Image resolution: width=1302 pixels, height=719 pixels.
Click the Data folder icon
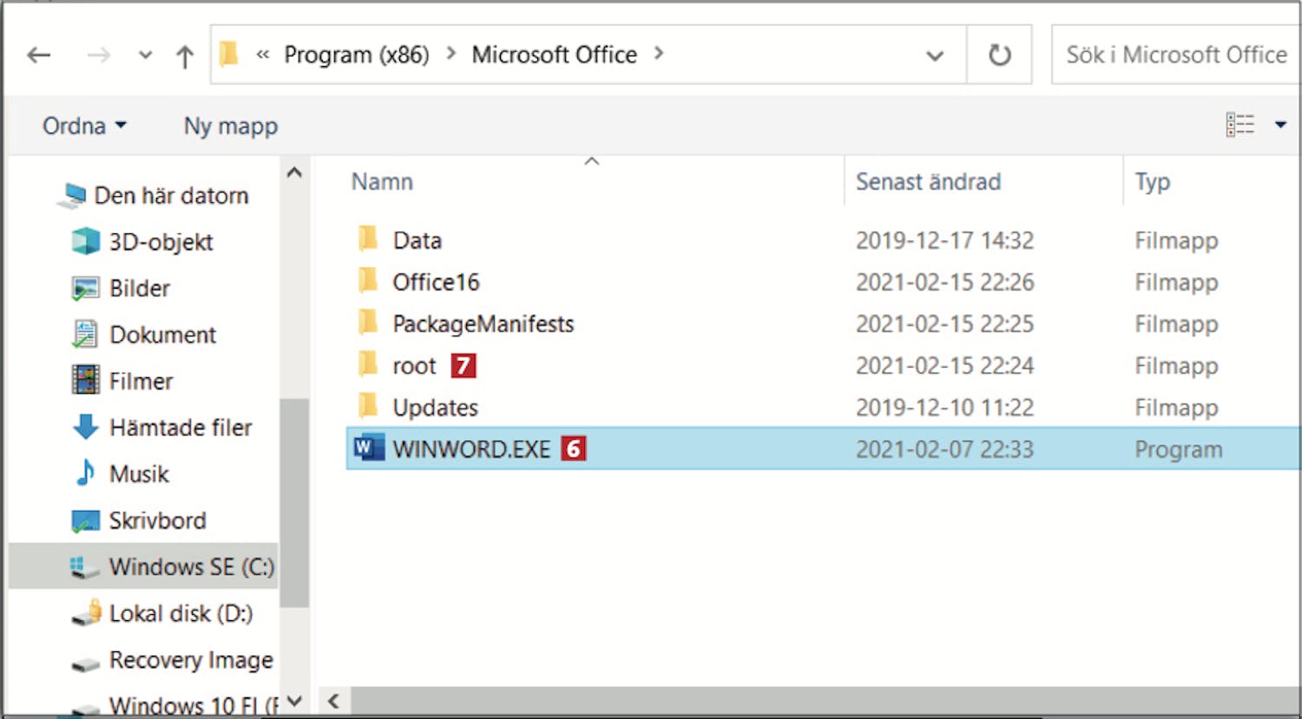coord(368,239)
